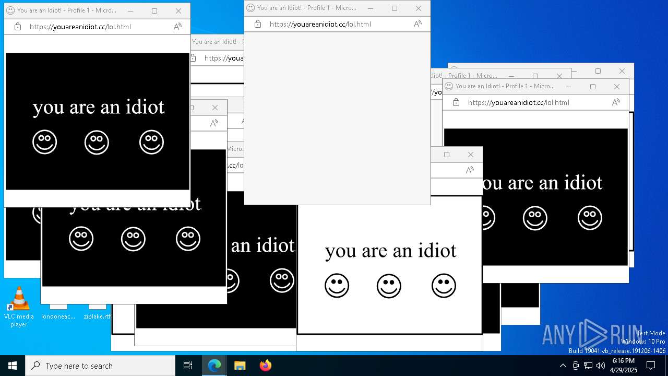Click left smiley face in lower-left black window
668x376 pixels.
pos(81,239)
